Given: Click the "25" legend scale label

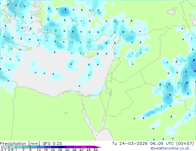Looking at the screenshot, I should pos(60,150).
